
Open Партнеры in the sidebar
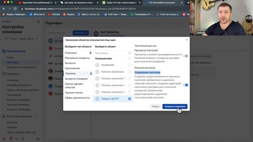(13, 62)
